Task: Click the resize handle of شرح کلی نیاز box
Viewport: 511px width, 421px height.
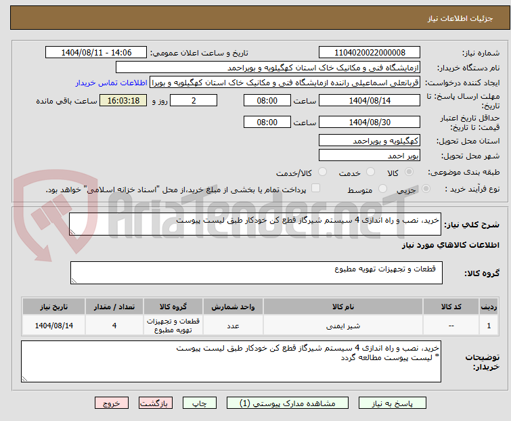Action: tap(72, 232)
